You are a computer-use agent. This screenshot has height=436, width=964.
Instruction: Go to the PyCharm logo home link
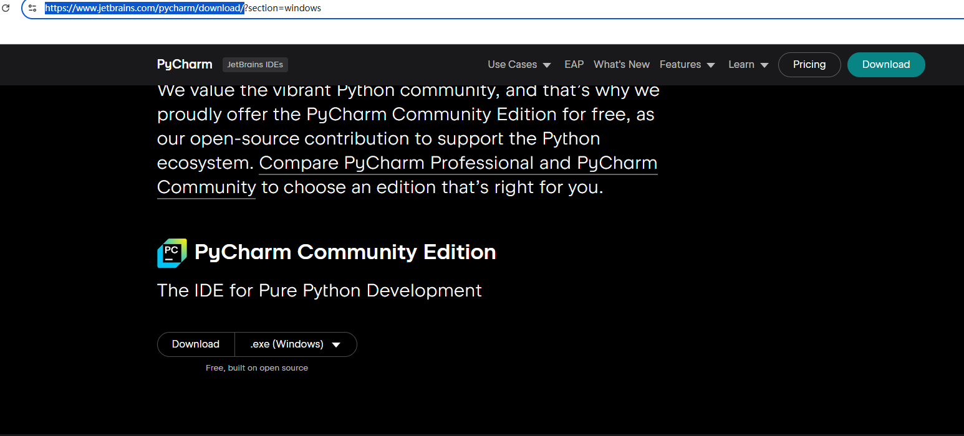pos(185,64)
